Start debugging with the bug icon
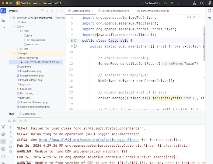 [x=172, y=3]
